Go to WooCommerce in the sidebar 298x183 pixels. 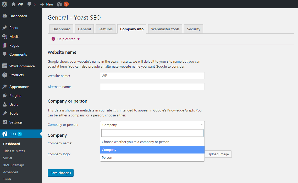coord(22,66)
